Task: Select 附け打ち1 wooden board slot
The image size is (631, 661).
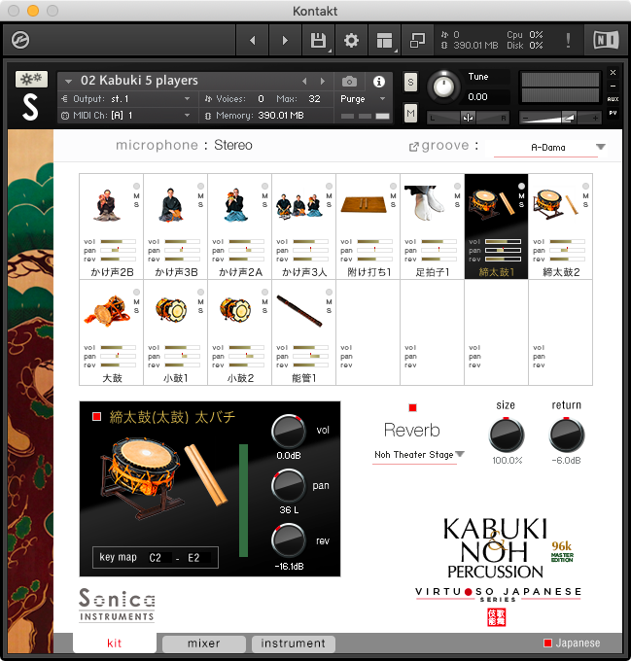Action: click(368, 226)
